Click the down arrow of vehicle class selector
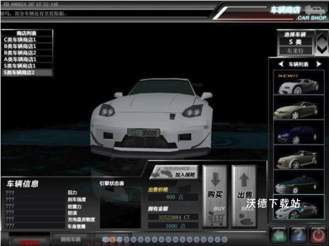 pos(321,49)
